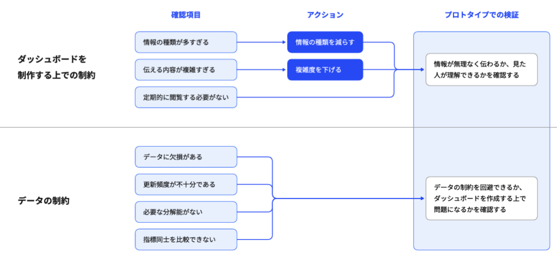Select the 指標同士を比較できない box
This screenshot has width=557, height=253.
(x=186, y=239)
